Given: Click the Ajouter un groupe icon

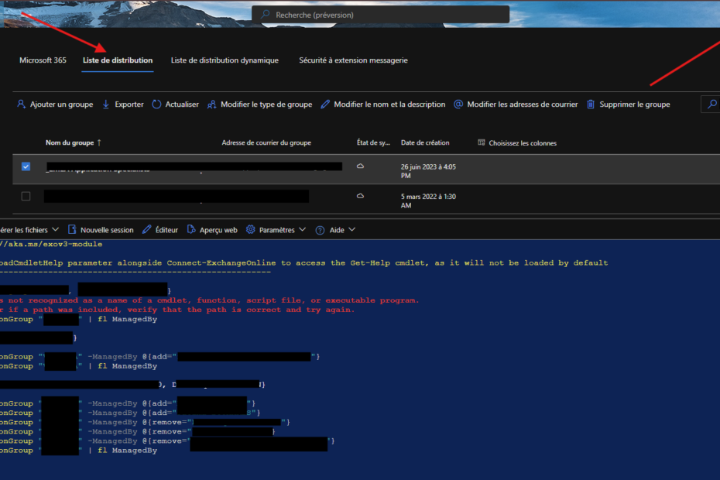Looking at the screenshot, I should (22, 105).
